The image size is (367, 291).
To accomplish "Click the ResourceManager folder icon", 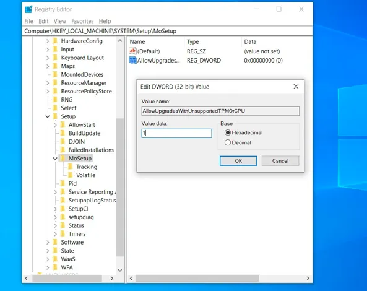I will [x=55, y=83].
